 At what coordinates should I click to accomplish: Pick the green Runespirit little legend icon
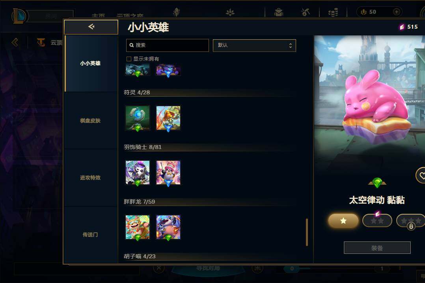[138, 118]
